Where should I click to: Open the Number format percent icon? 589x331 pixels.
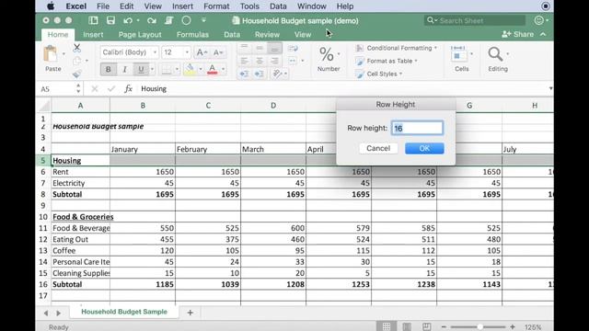pyautogui.click(x=327, y=55)
